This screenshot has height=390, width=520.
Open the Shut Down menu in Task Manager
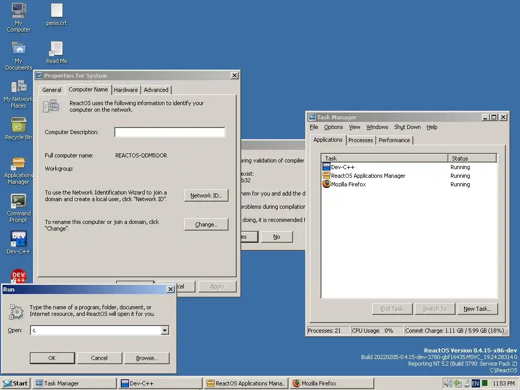(407, 127)
